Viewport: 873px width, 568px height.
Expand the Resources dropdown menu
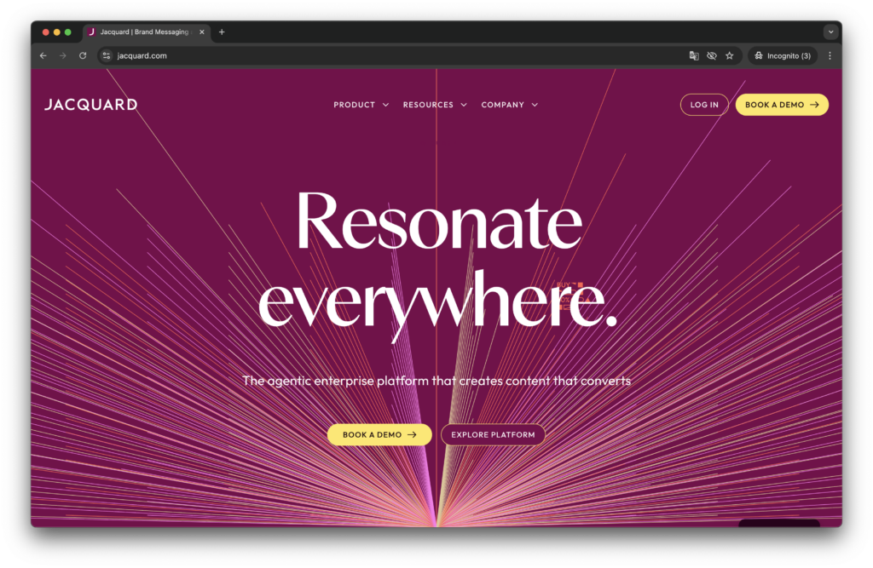pos(435,105)
